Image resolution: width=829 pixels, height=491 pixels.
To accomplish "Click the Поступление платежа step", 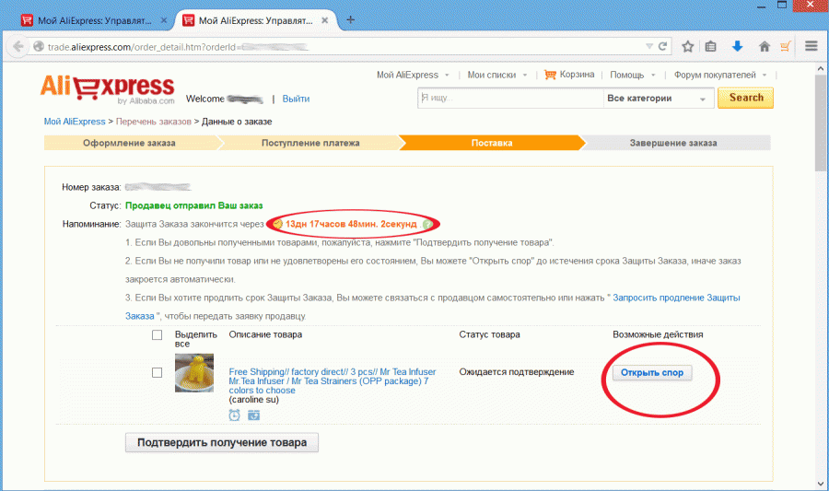I will pos(310,143).
